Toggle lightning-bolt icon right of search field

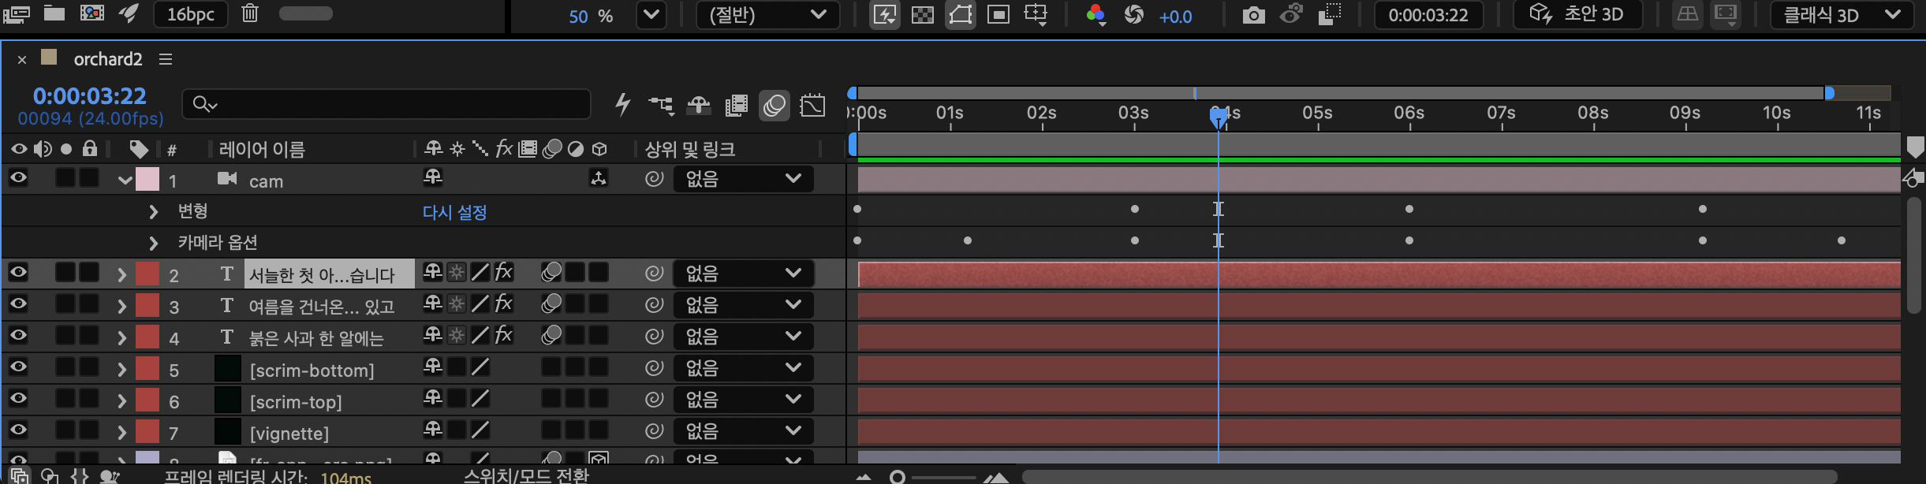pos(623,105)
